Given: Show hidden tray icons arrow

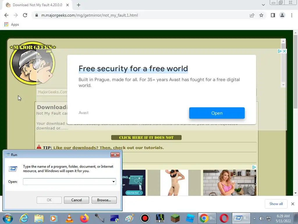Looking at the screenshot, I should (x=254, y=218).
